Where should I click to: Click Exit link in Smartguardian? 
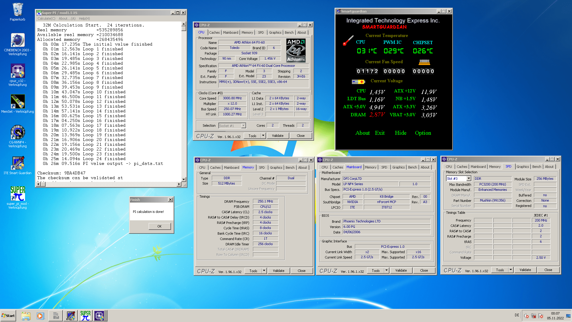(x=380, y=133)
